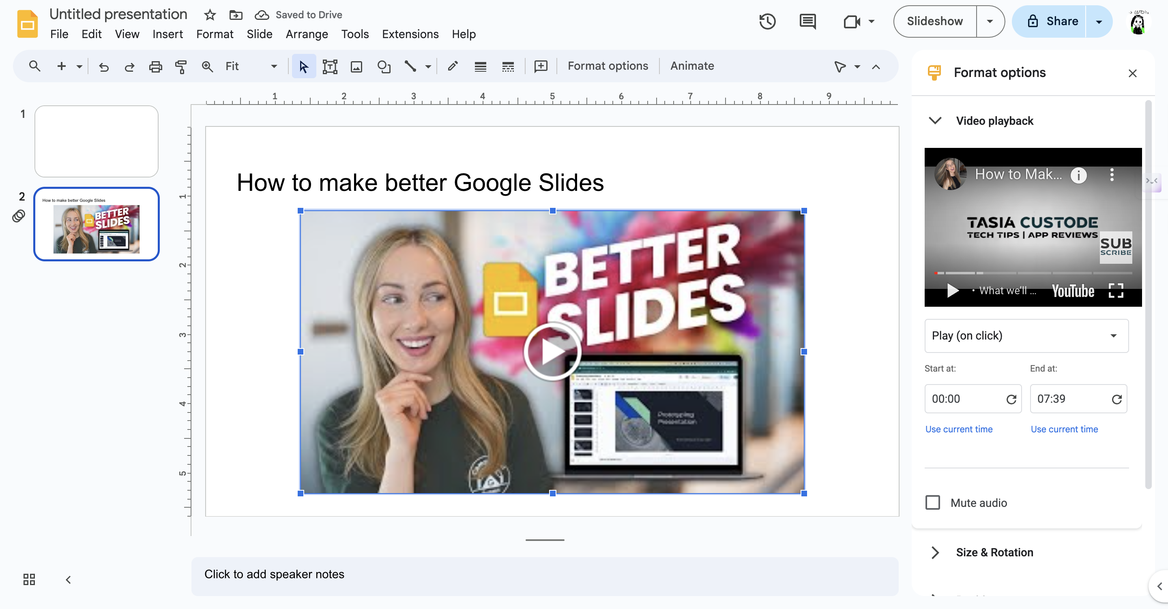Open the Play (on click) dropdown
This screenshot has height=609, width=1168.
point(1026,336)
